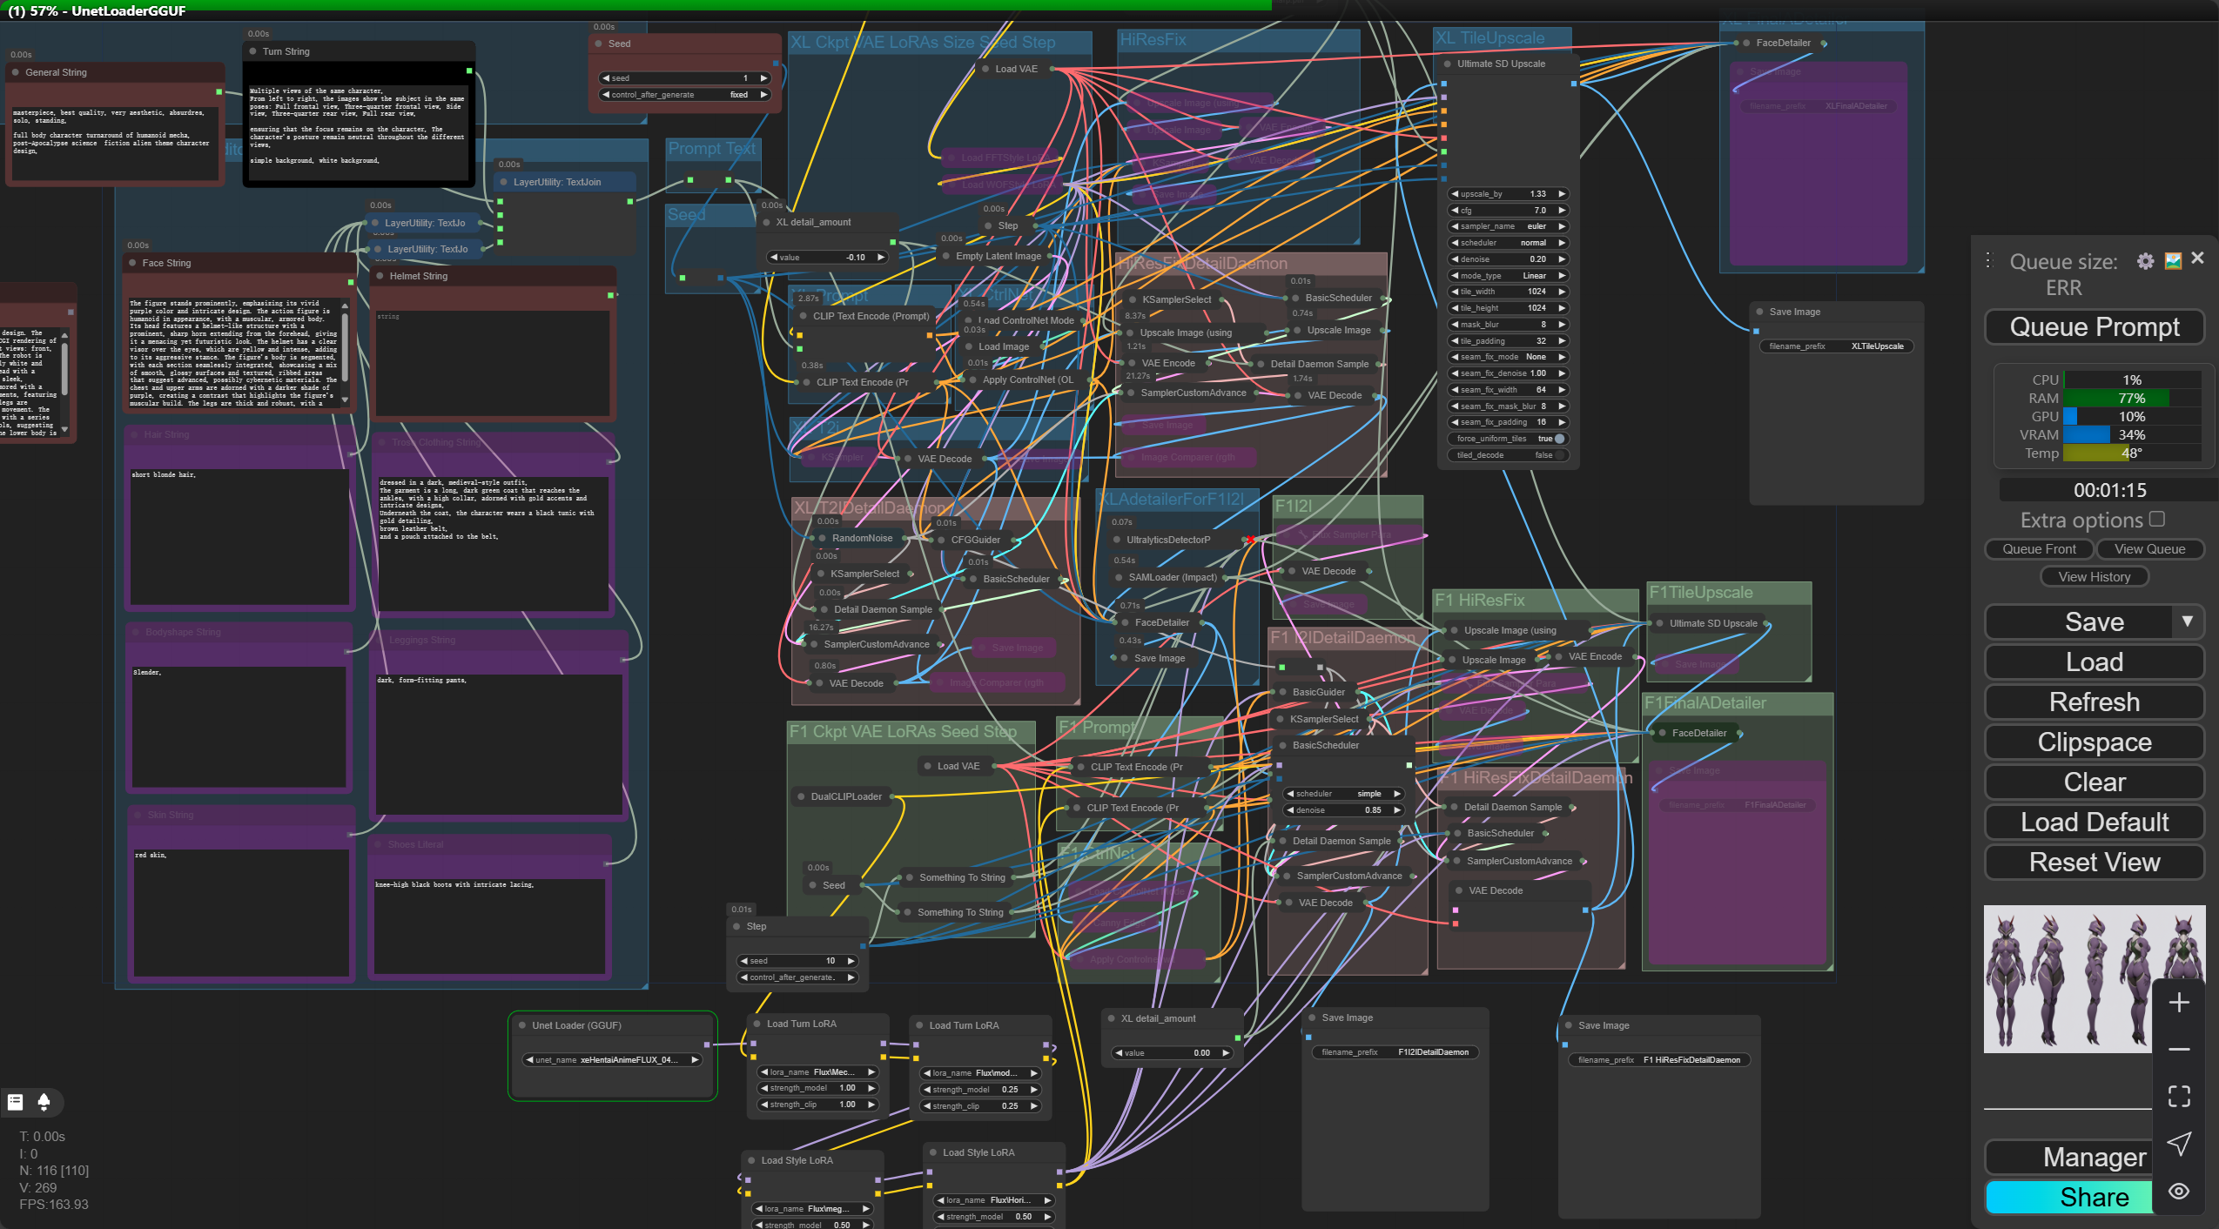Enable the Extra options checkbox

click(2156, 519)
